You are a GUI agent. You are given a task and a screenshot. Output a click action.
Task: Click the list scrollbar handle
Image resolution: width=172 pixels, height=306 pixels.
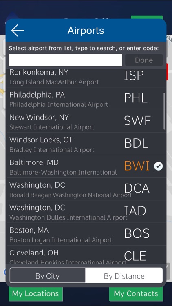pyautogui.click(x=164, y=111)
